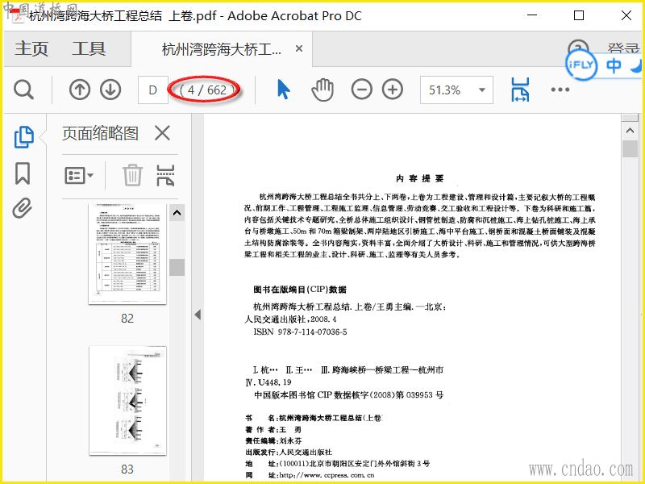
Task: Click the http://www.ccpress.com.cn URL
Action: tap(327, 475)
